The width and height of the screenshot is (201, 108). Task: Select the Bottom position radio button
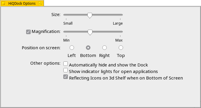click(88, 47)
